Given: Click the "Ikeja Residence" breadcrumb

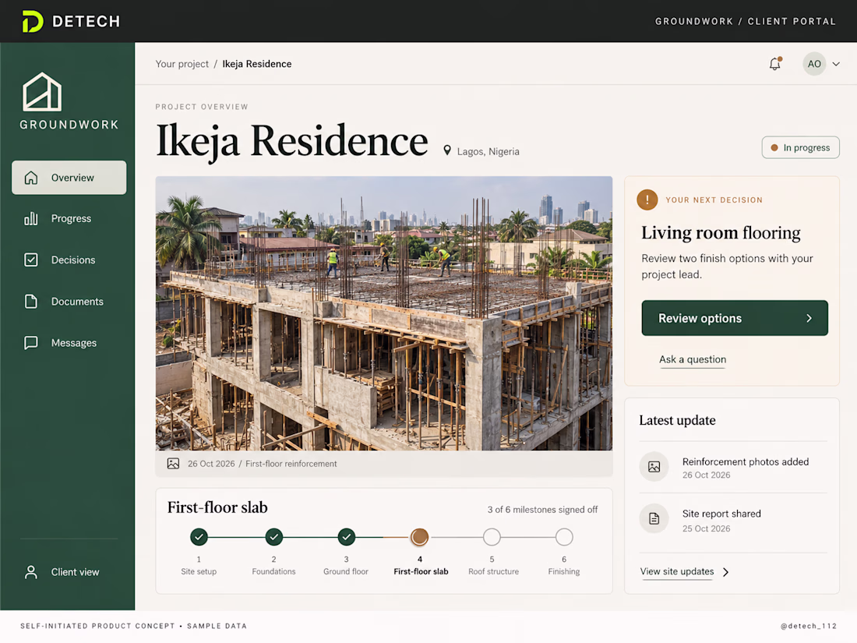Looking at the screenshot, I should coord(257,64).
